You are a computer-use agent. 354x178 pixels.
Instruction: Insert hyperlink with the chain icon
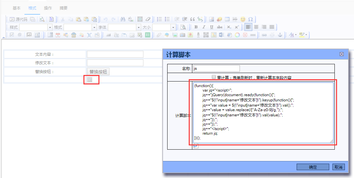264,35
